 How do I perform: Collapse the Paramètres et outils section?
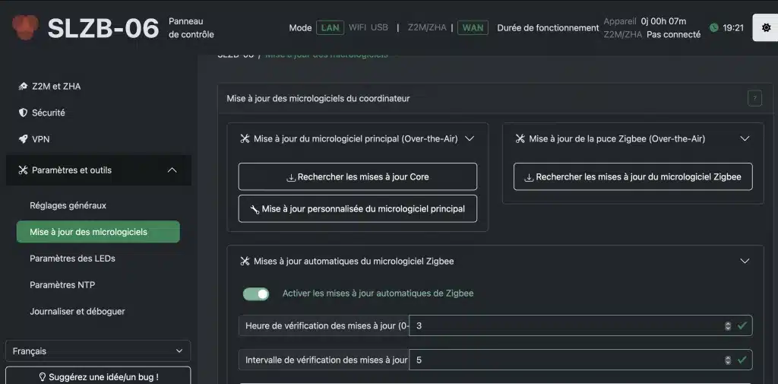pos(172,170)
